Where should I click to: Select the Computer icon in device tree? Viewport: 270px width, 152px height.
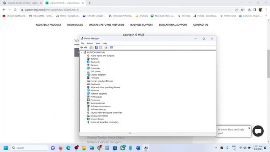point(88,68)
